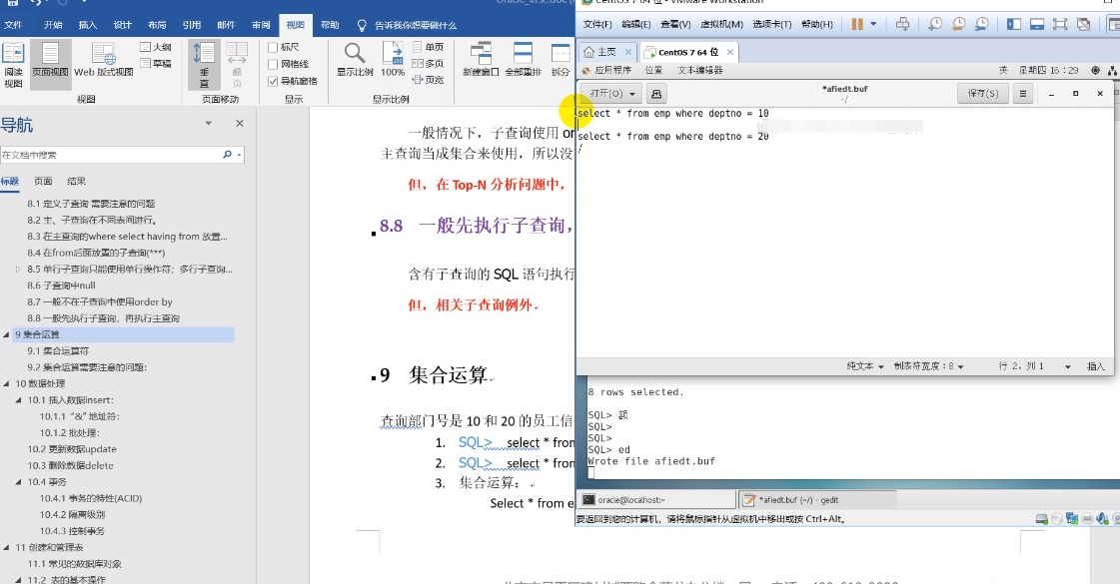
Task: Pause the VM with VMware pause icon
Action: click(x=857, y=24)
